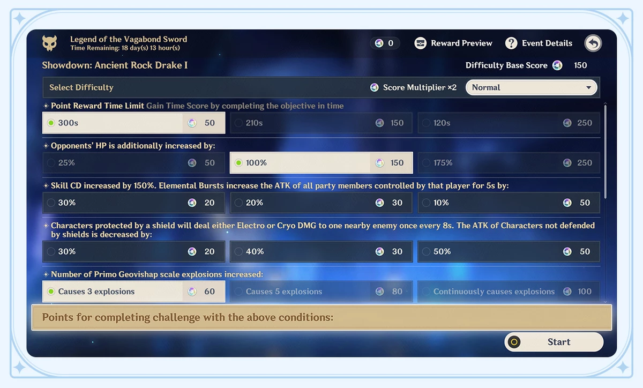
Task: Select 30% ATK bonus under Skill CD condition
Action: click(x=133, y=203)
